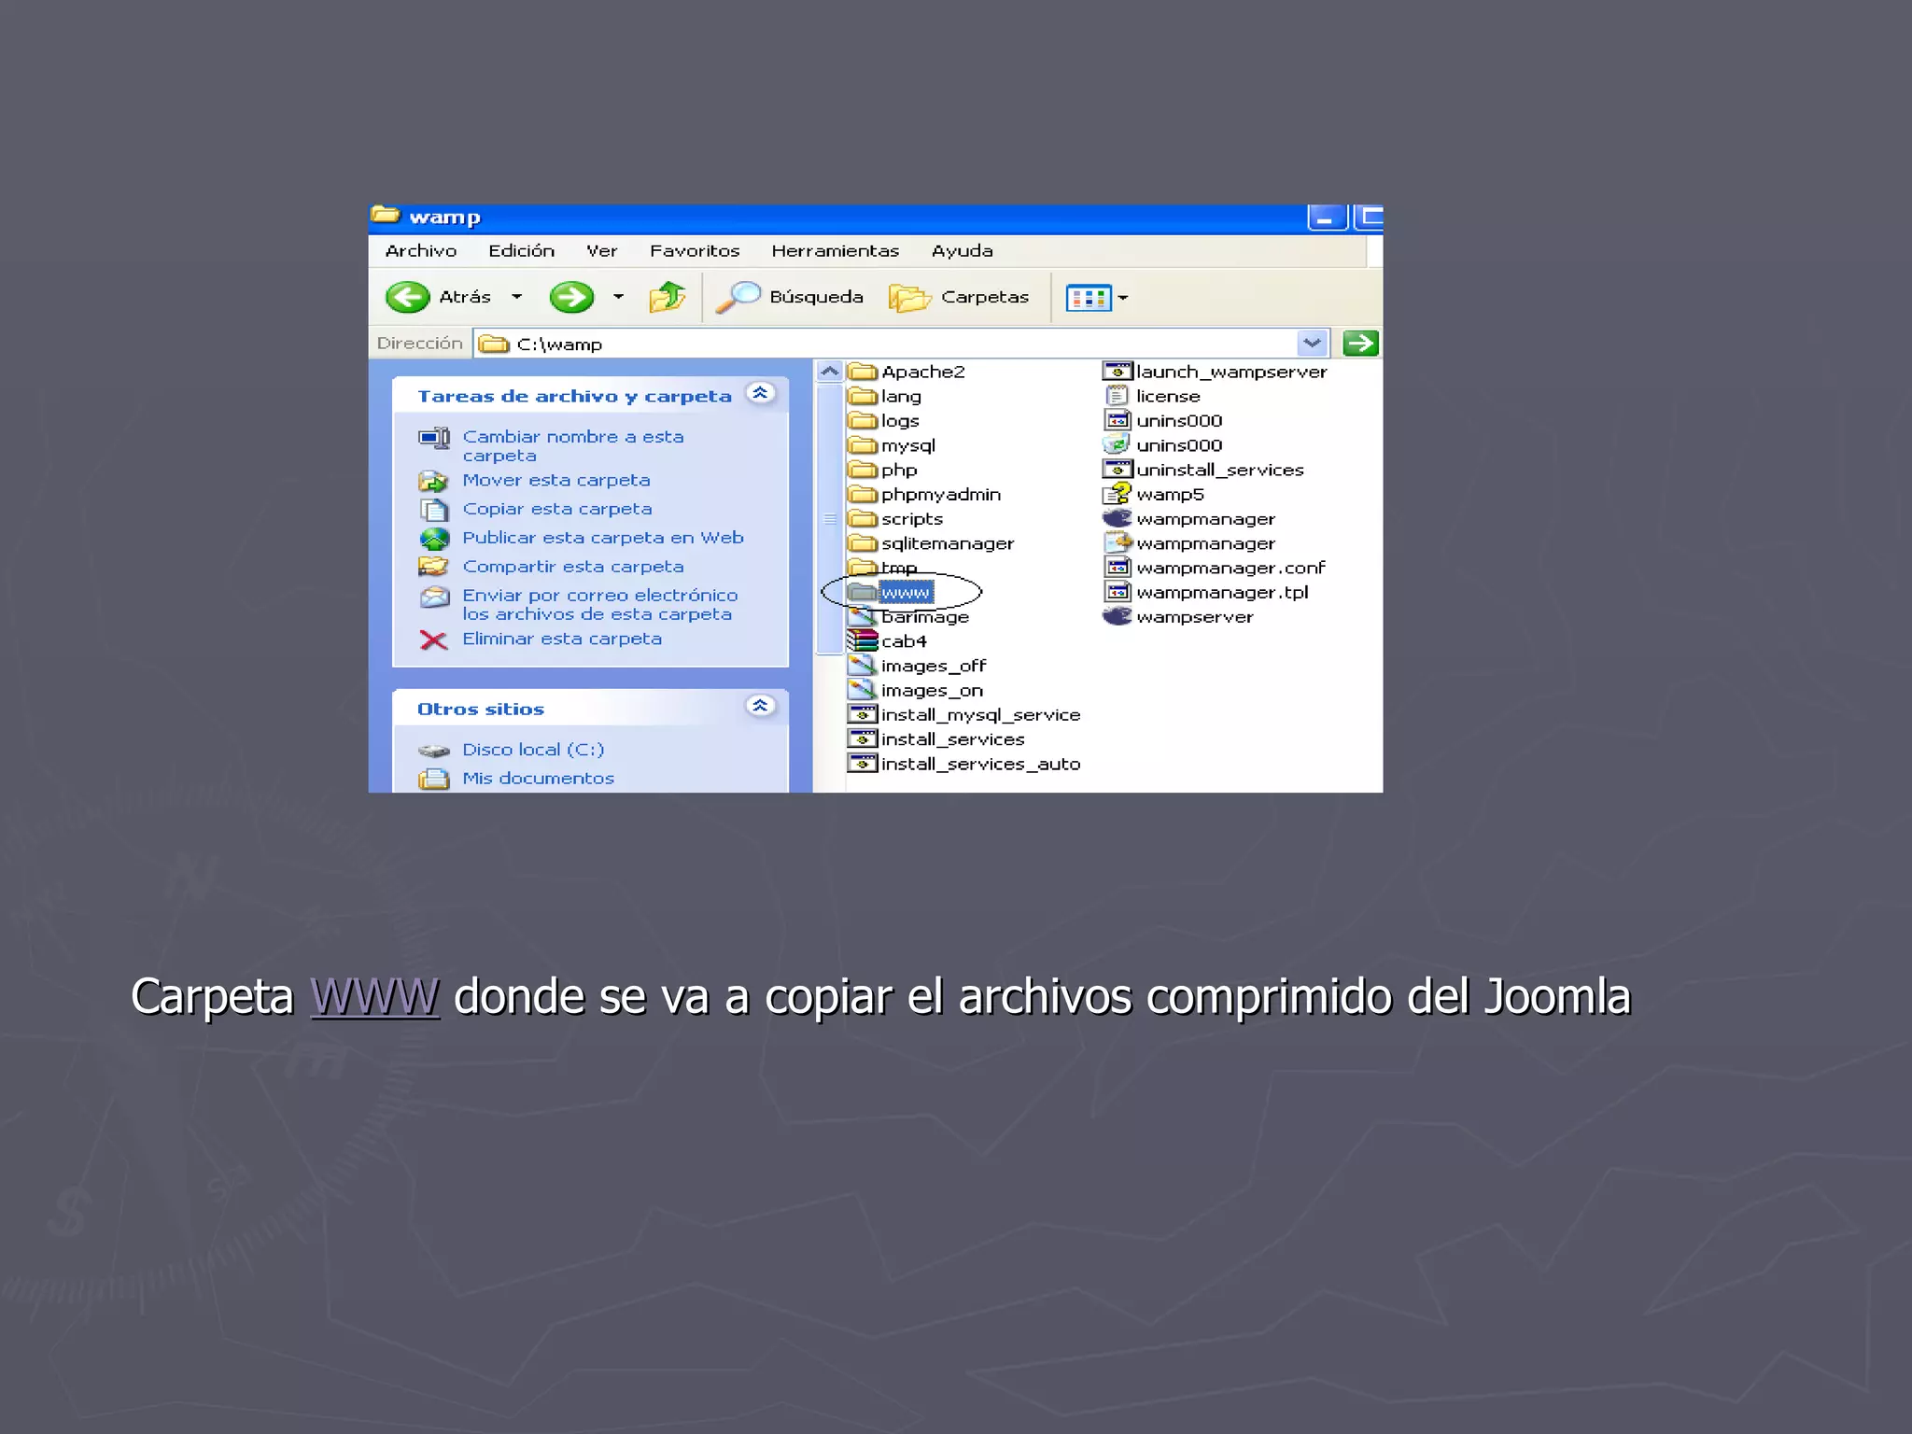Click Publicar esta carpeta en Web
This screenshot has height=1434, width=1912.
(603, 538)
